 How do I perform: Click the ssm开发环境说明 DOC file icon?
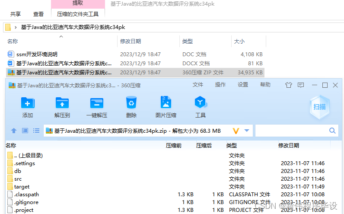click(10, 54)
